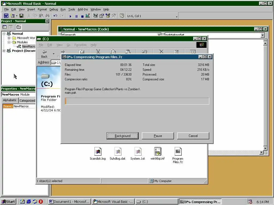Open the Format menu in Visual Basic
The width and height of the screenshot is (274, 205).
tap(42, 9)
